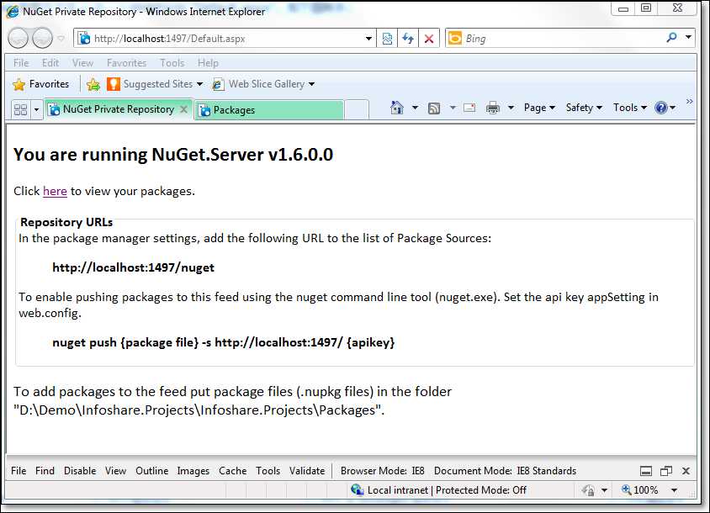
Task: Open developer tools Find menu
Action: click(x=45, y=471)
